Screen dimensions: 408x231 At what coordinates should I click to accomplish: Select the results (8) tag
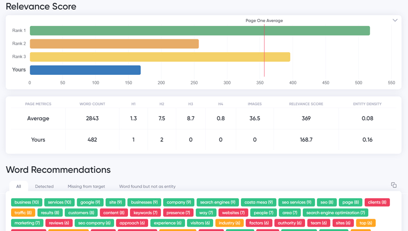[50, 213]
